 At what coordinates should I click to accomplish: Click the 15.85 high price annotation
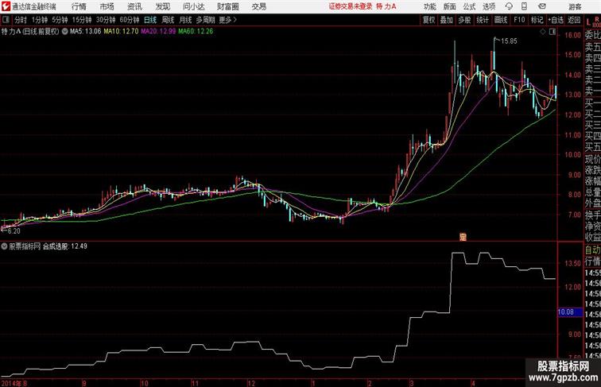(x=509, y=41)
